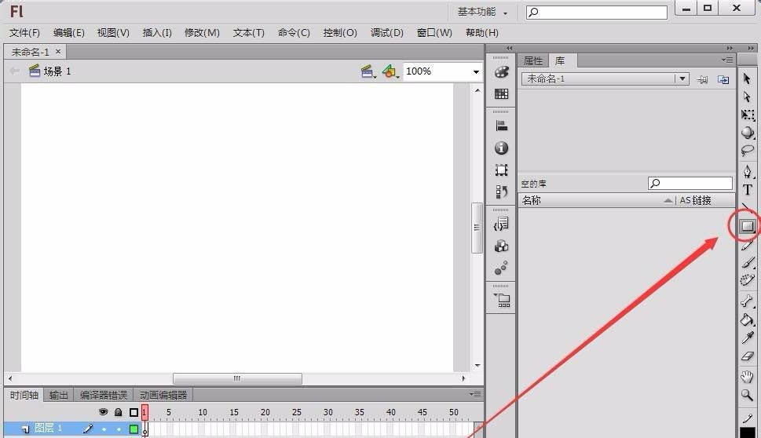Switch to the 编译器错误 tab
The image size is (761, 438).
pyautogui.click(x=104, y=396)
